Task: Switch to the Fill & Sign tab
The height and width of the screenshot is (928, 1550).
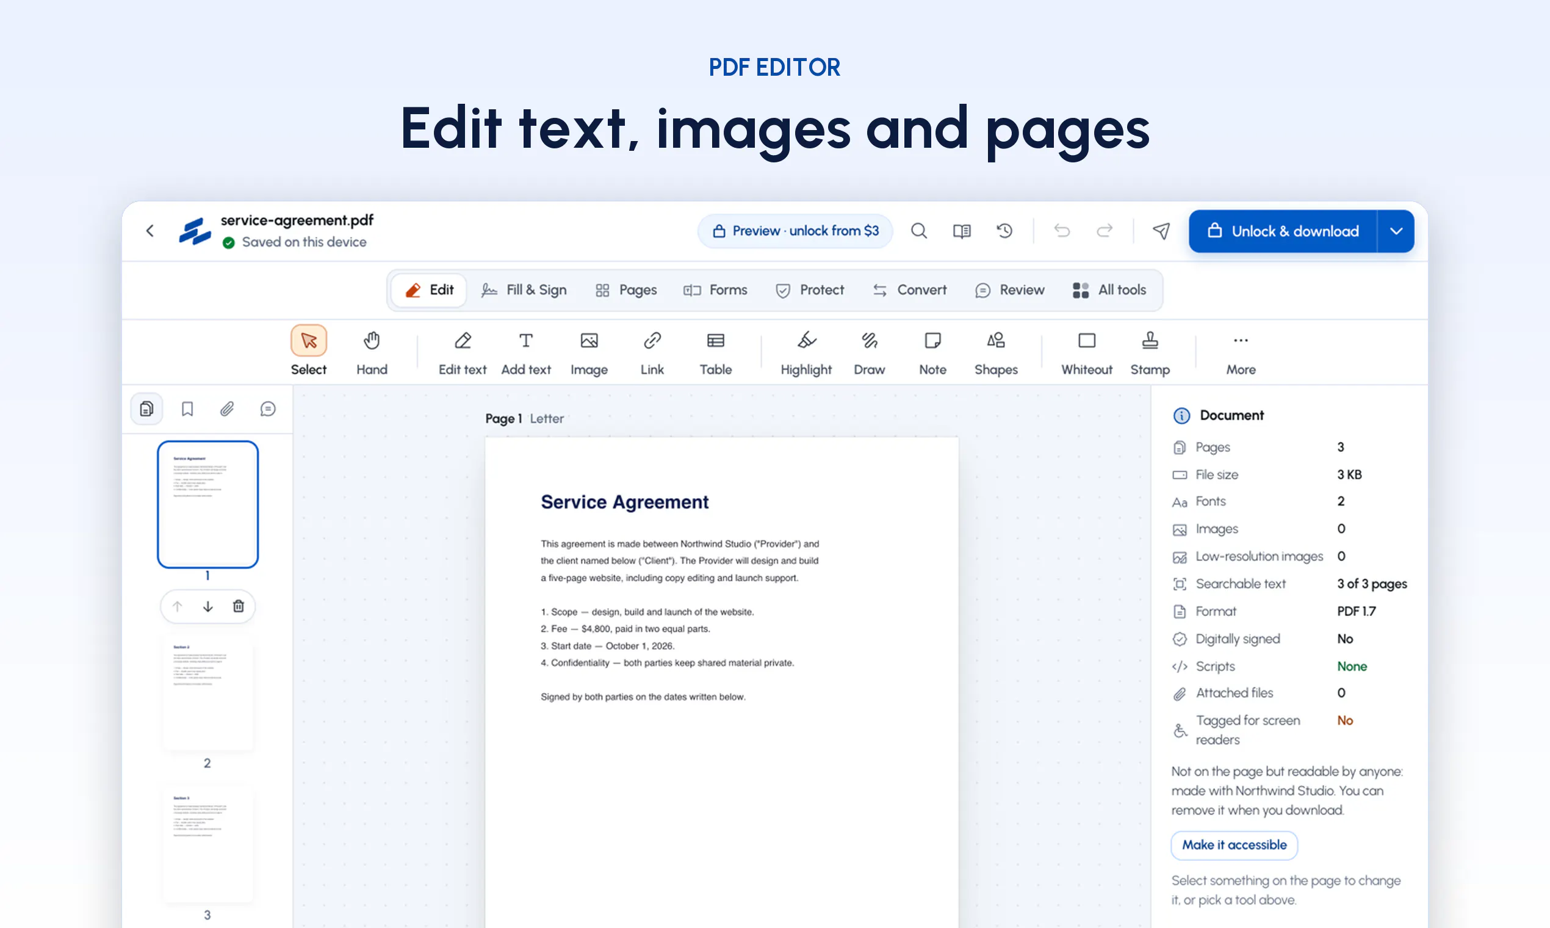Action: [524, 290]
